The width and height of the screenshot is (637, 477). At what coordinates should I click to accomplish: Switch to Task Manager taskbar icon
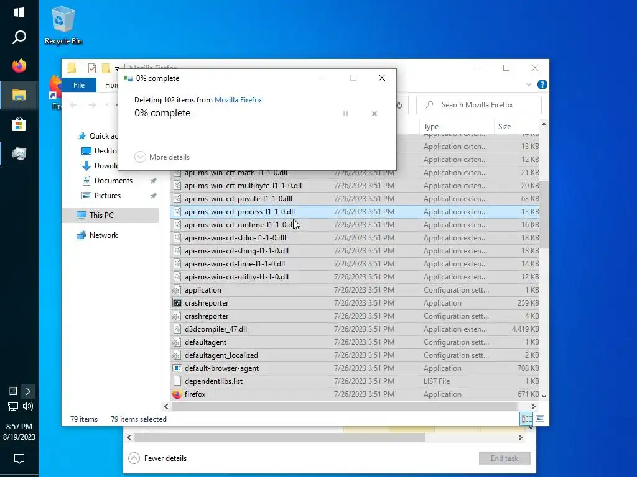coord(19,153)
